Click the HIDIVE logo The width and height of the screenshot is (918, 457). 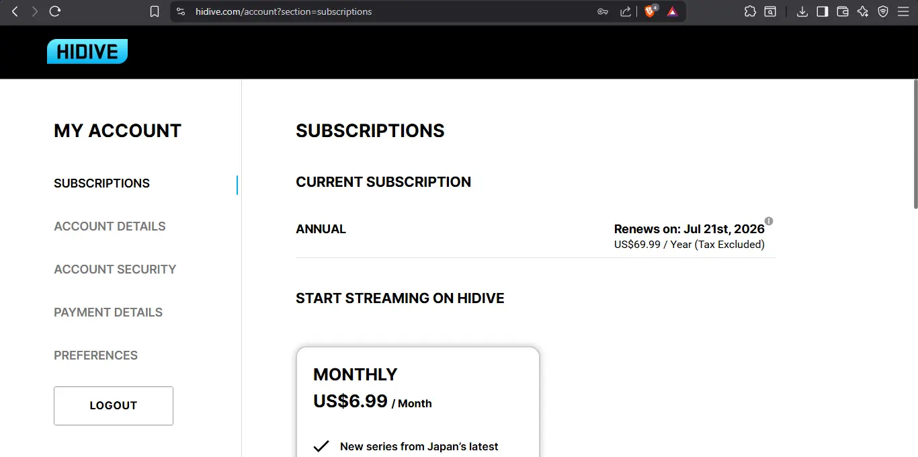(87, 52)
